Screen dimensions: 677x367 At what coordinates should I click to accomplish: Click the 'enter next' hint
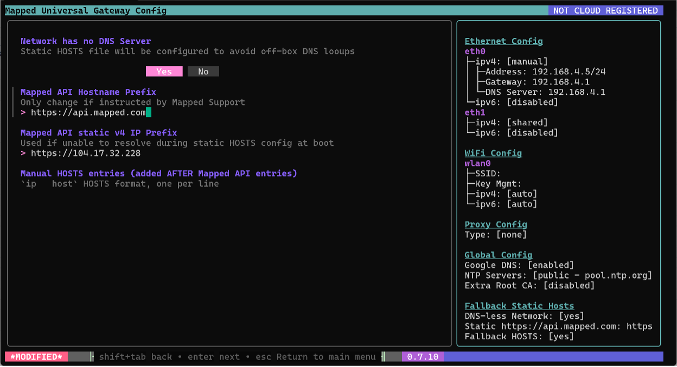click(213, 357)
